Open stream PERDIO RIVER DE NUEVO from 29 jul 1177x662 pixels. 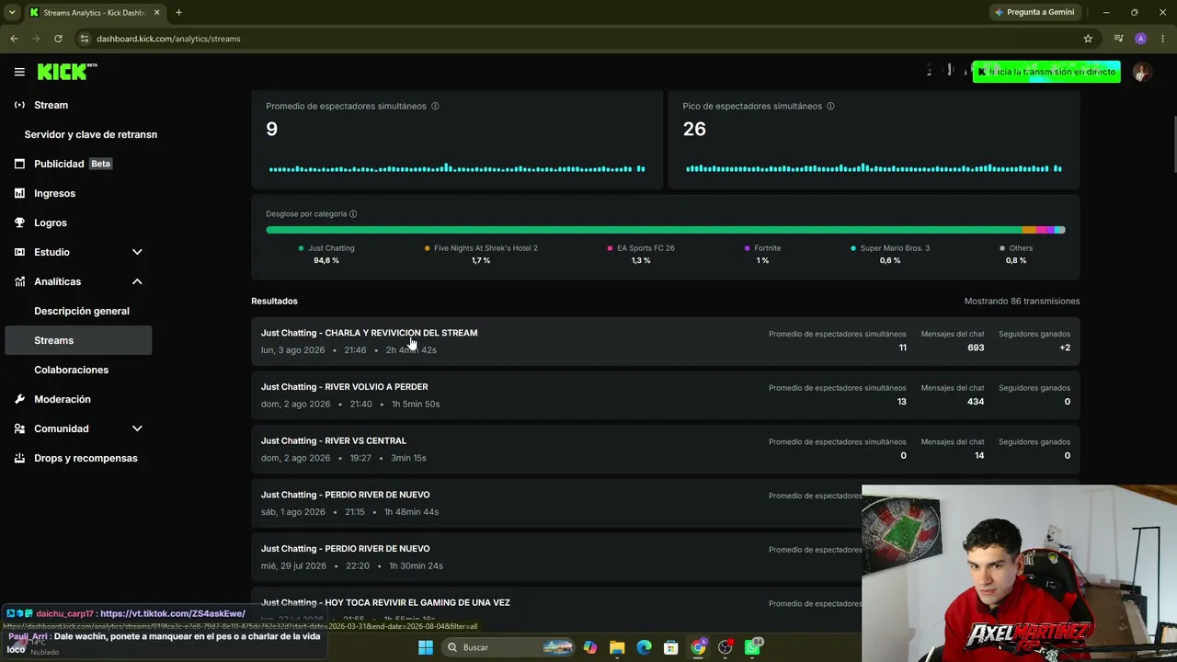(x=556, y=557)
